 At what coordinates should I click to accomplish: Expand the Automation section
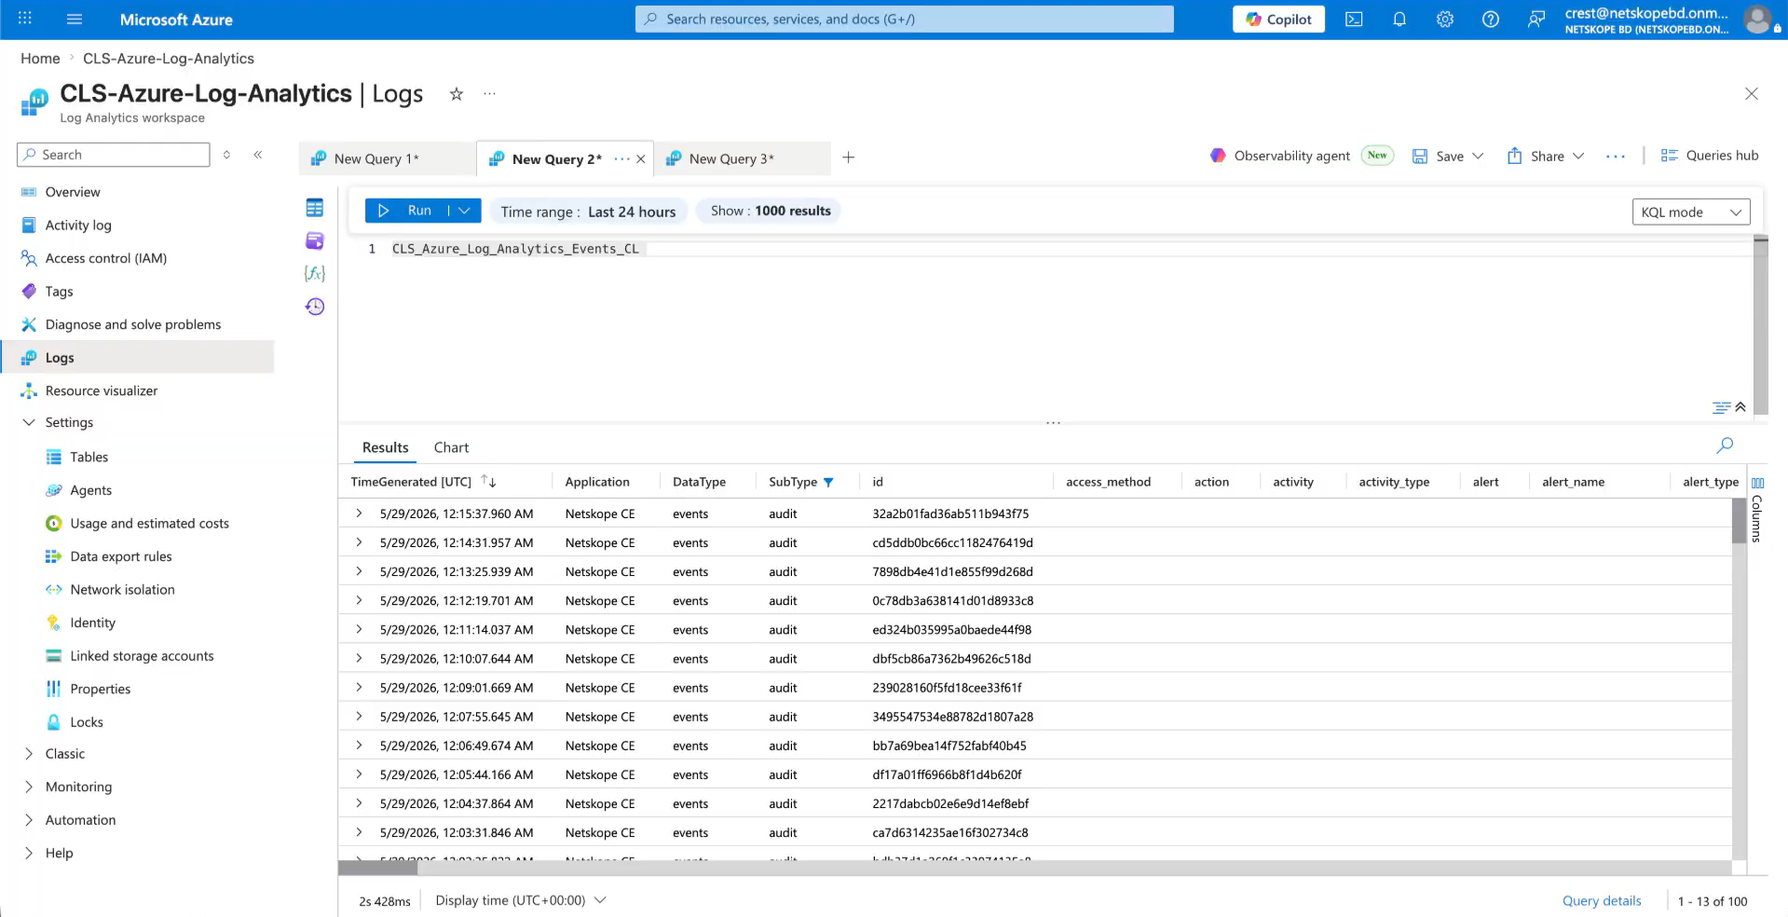tap(29, 820)
